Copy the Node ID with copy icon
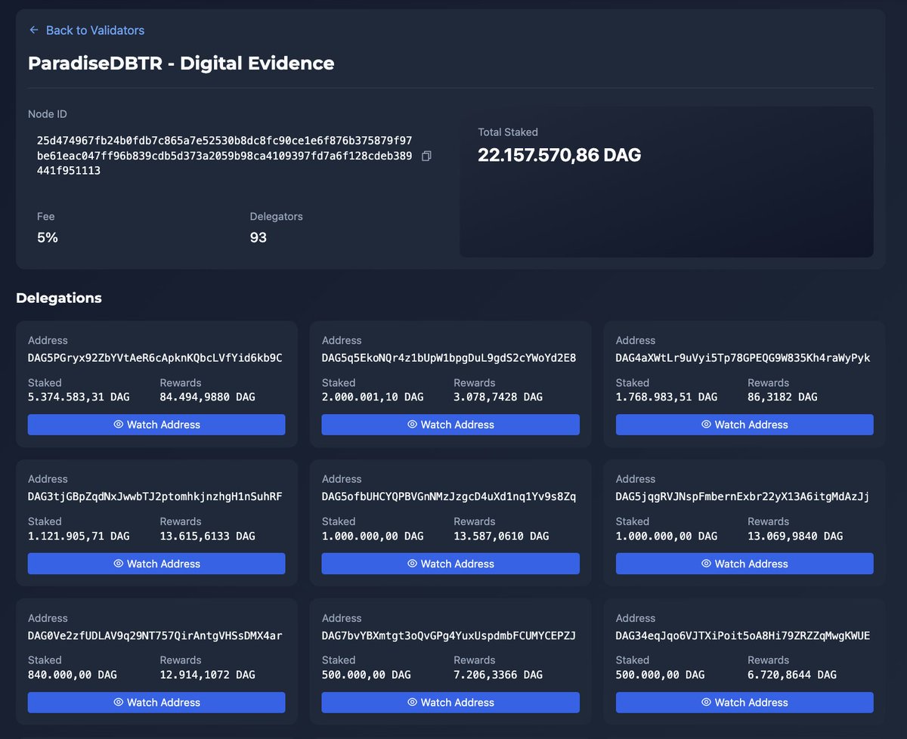The width and height of the screenshot is (907, 739). click(x=426, y=156)
